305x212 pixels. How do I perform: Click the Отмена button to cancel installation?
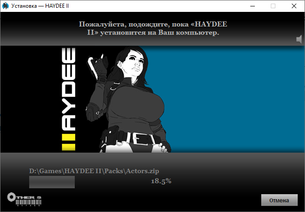[279, 200]
